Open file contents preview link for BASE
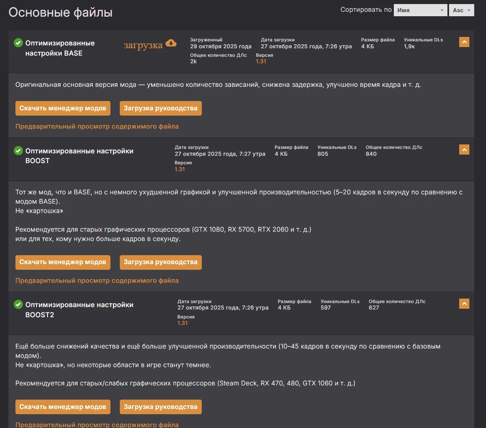 click(97, 127)
